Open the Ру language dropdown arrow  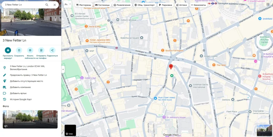70,4
